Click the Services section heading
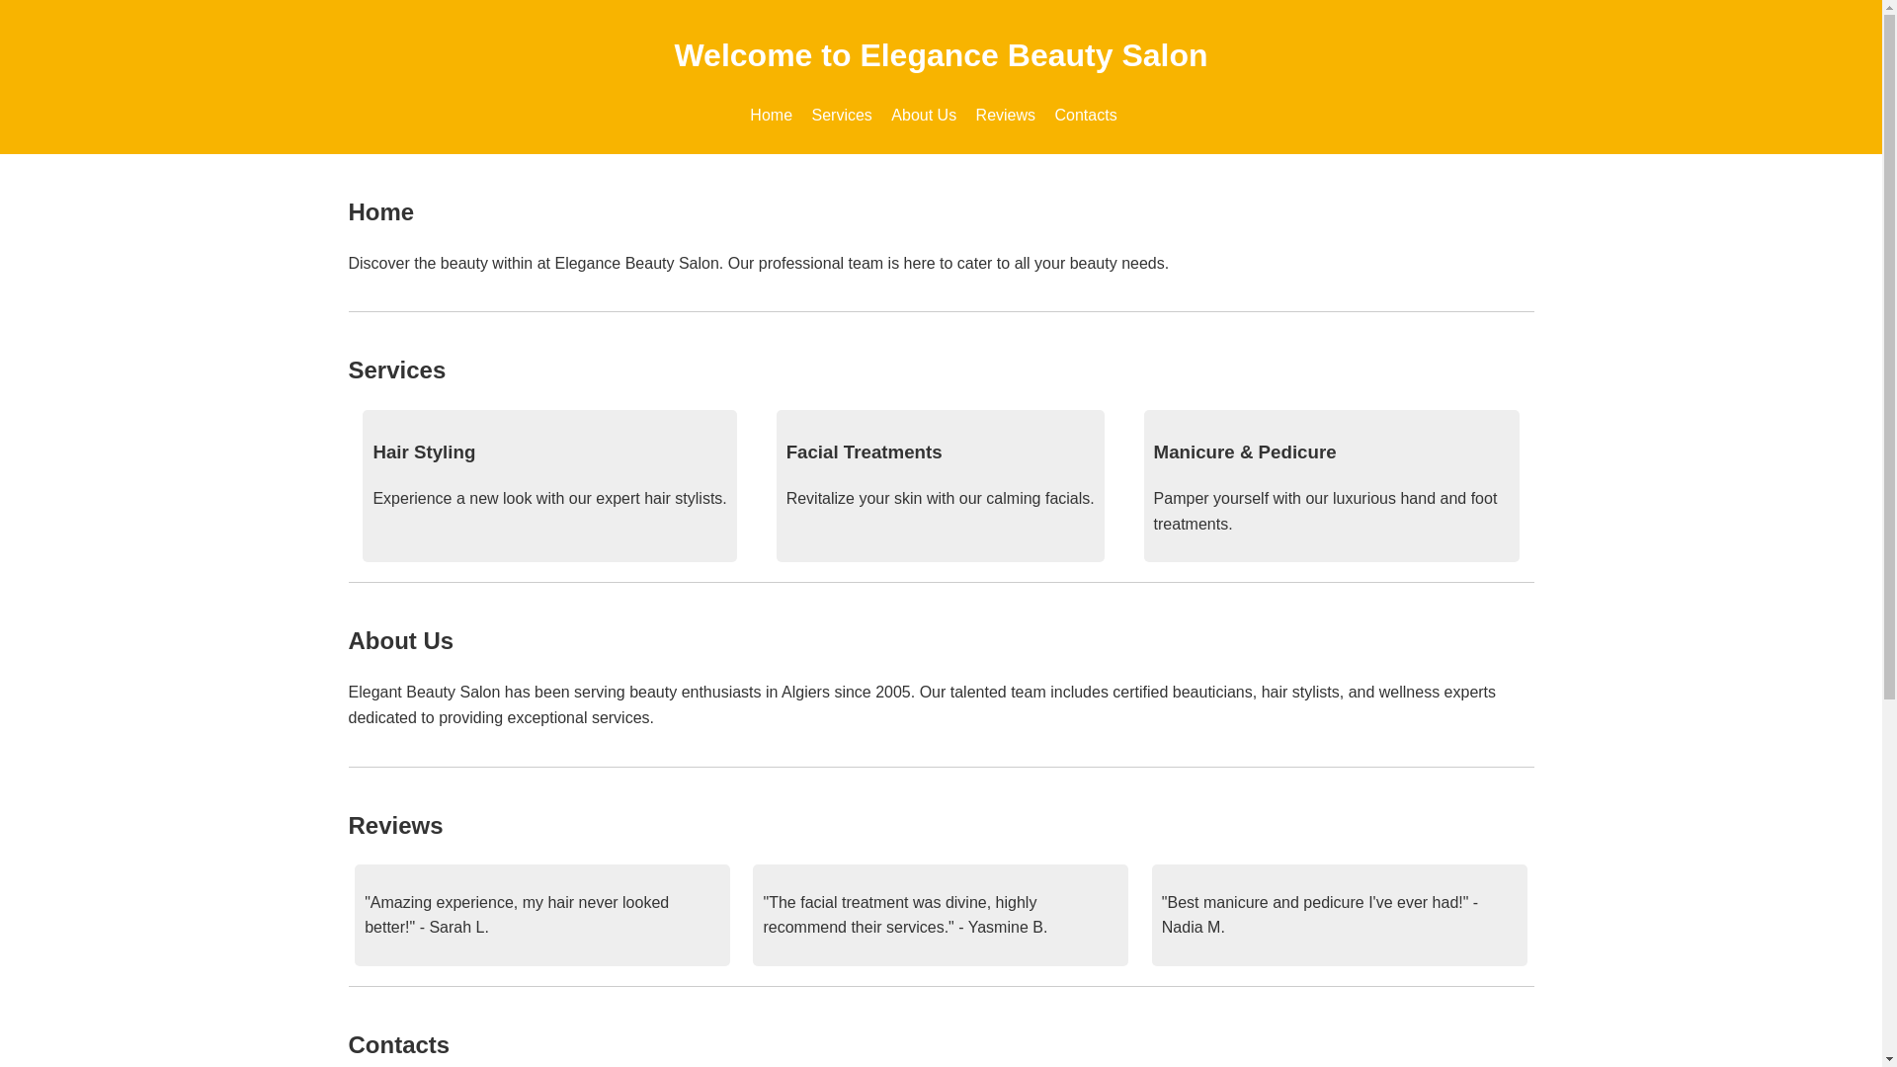The image size is (1897, 1067). pyautogui.click(x=396, y=370)
